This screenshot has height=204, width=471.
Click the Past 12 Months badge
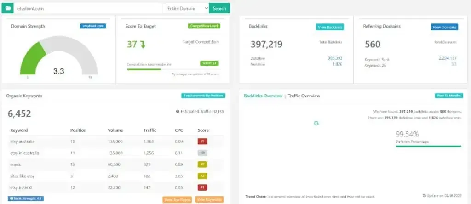[449, 96]
